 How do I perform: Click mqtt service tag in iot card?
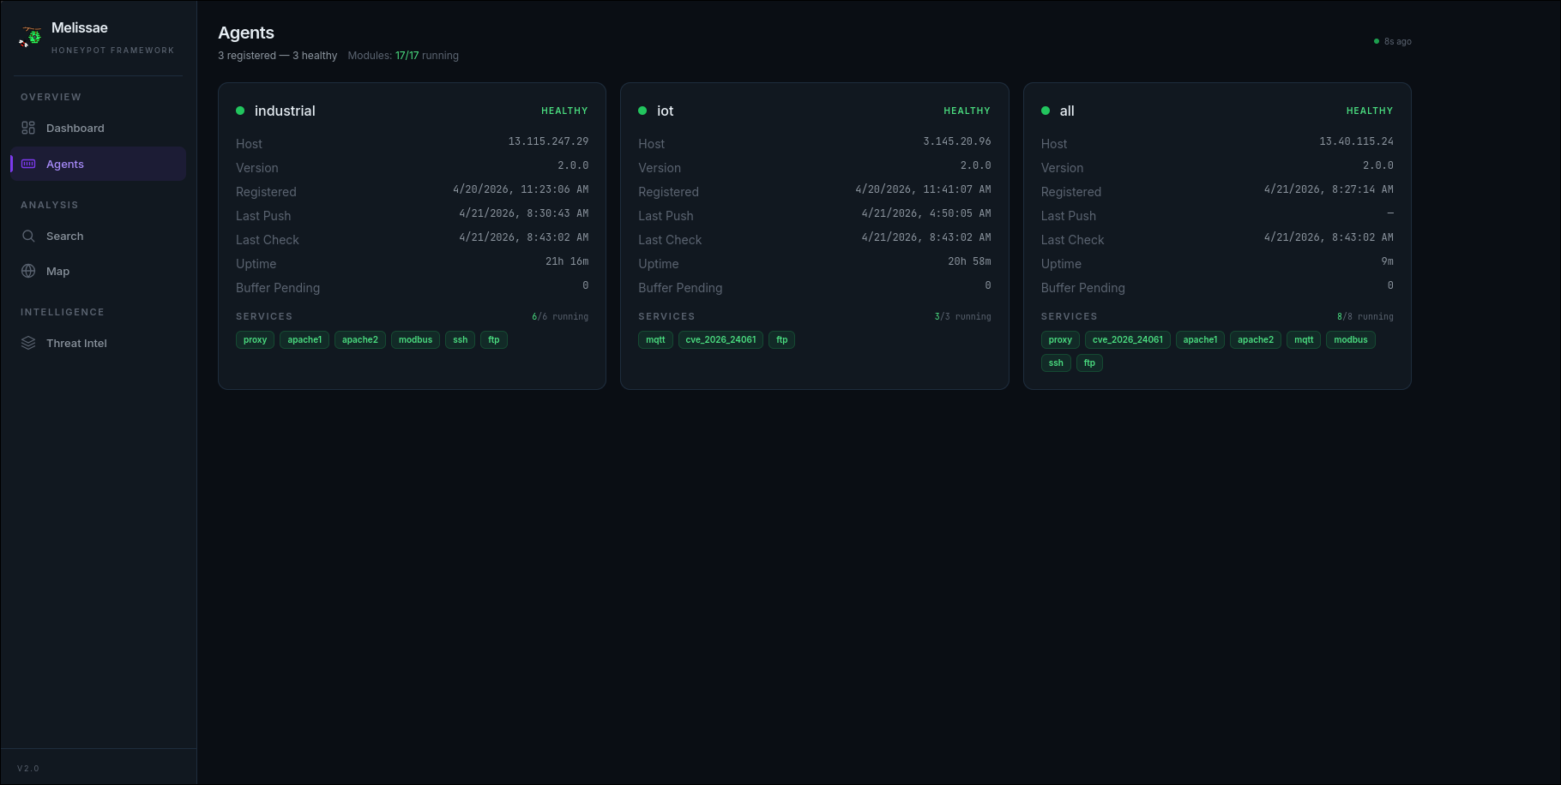point(656,339)
